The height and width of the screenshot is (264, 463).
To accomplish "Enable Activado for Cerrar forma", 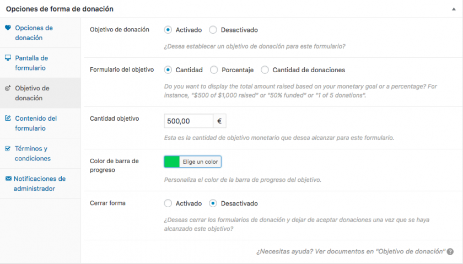I will [168, 203].
